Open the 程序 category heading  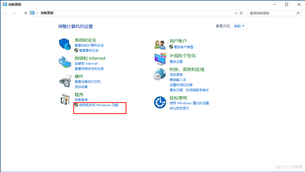[79, 95]
